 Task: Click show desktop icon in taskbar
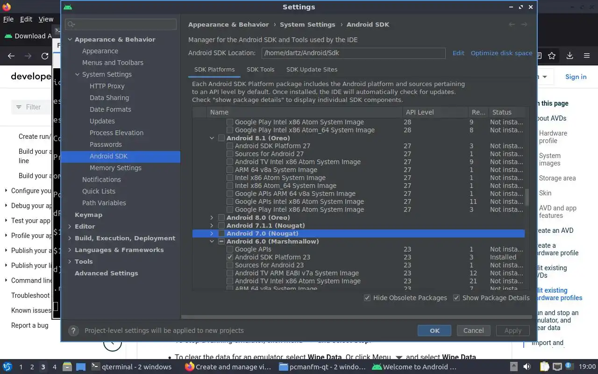click(x=81, y=367)
